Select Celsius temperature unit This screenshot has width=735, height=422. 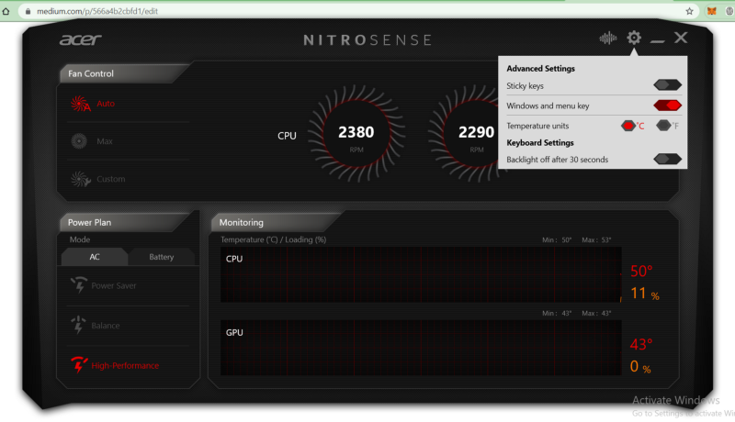click(629, 126)
